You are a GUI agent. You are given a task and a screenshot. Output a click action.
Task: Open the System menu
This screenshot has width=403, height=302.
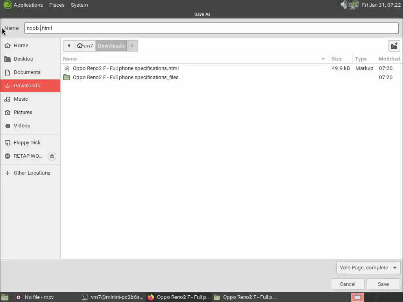coord(79,5)
